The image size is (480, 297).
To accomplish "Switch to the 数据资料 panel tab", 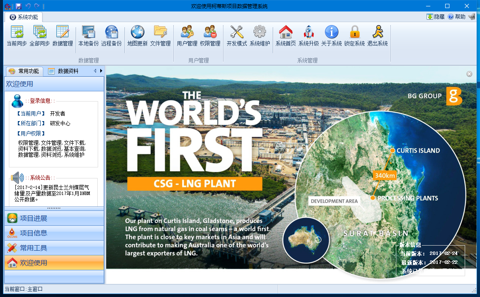I will 63,71.
